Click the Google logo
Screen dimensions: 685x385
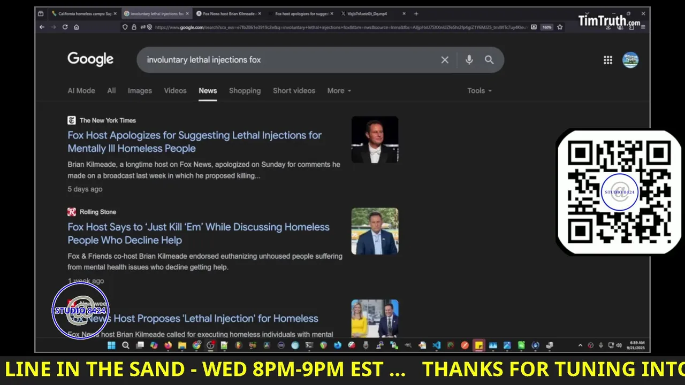(90, 59)
